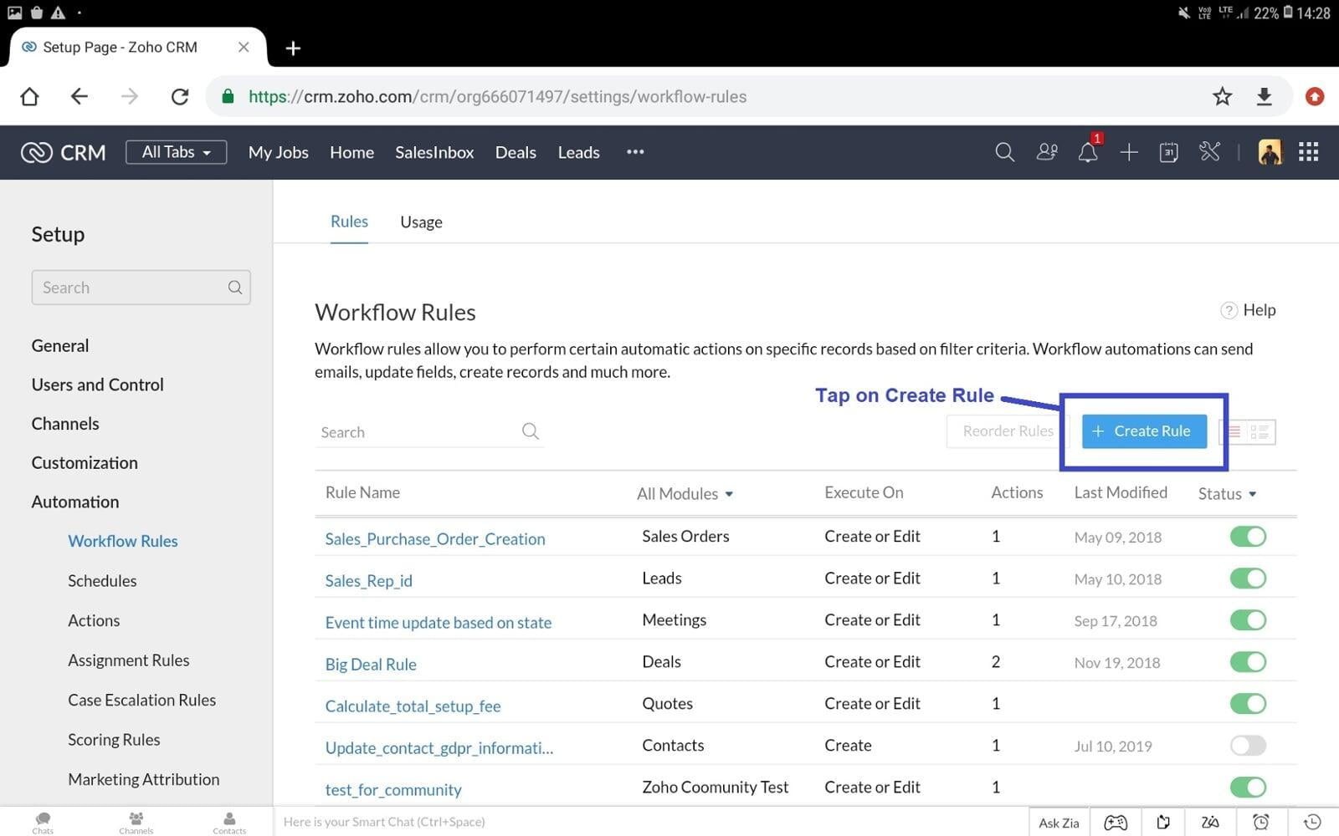The height and width of the screenshot is (836, 1339).
Task: Open the Deals tab
Action: tap(516, 152)
